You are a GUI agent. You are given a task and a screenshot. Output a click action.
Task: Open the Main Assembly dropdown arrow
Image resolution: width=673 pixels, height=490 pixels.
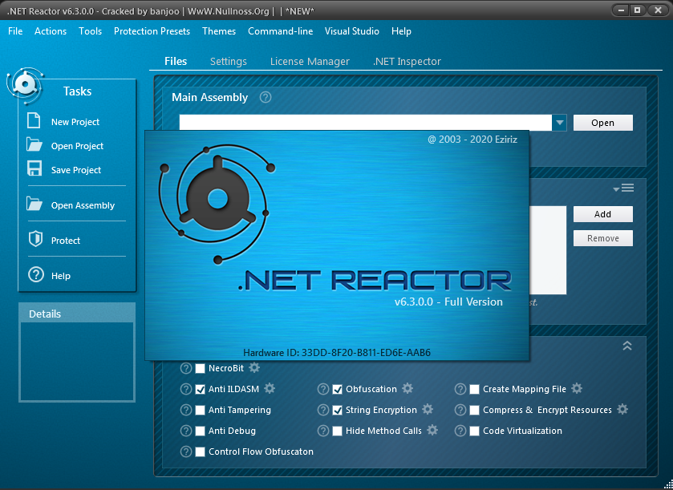pos(559,122)
